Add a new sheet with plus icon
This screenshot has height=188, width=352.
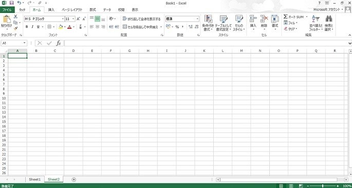click(73, 179)
